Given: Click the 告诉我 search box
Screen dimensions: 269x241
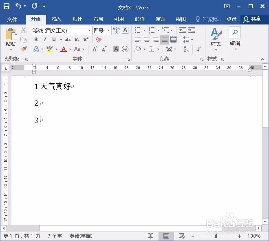Looking at the screenshot, I should click(208, 19).
